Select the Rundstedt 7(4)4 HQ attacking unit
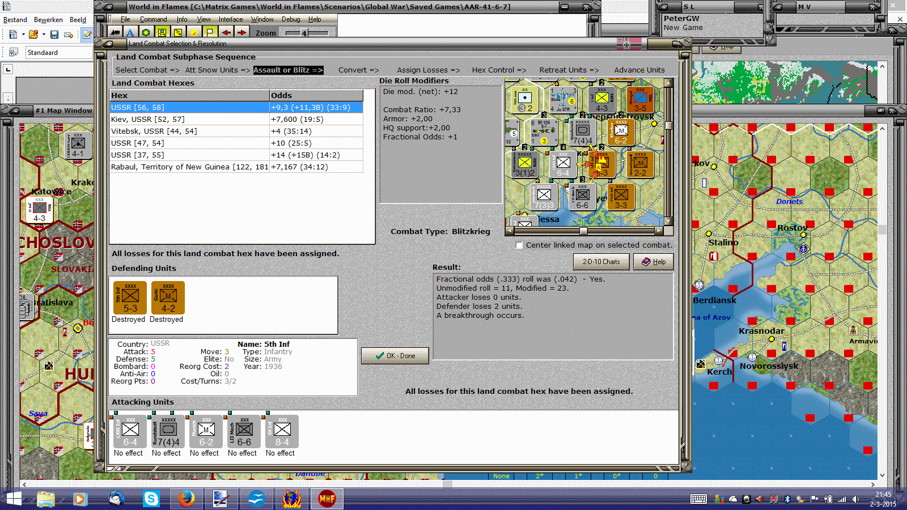Image resolution: width=907 pixels, height=510 pixels. (168, 431)
